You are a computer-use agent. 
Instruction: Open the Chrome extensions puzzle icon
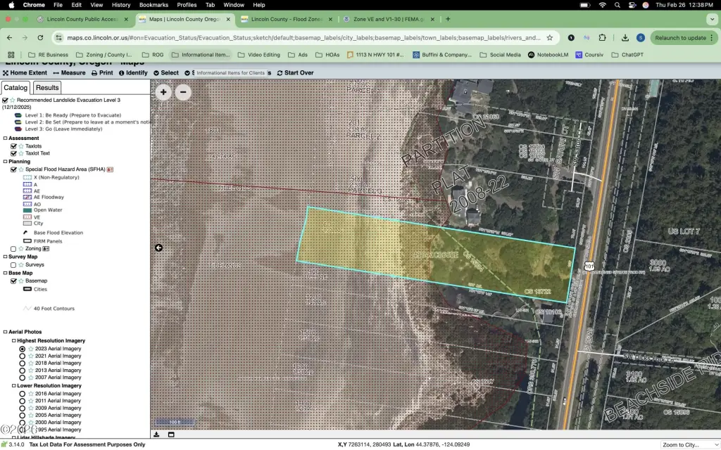click(x=602, y=38)
